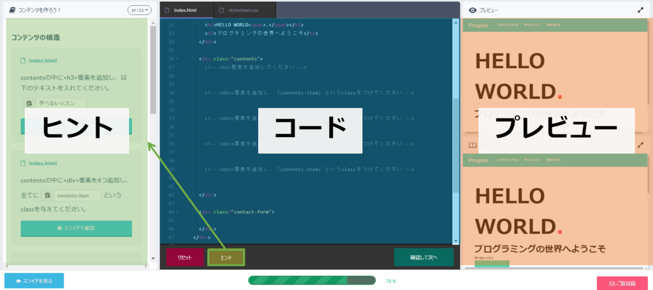Image resolution: width=653 pixels, height=290 pixels.
Task: Collapse the code fold arrow at line 44
Action: 177,212
